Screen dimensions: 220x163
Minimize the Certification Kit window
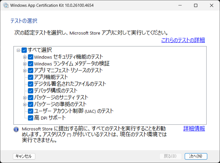[x=180, y=5]
